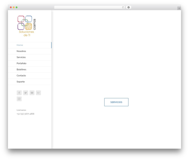Open the Instagram social icon

coord(19,99)
